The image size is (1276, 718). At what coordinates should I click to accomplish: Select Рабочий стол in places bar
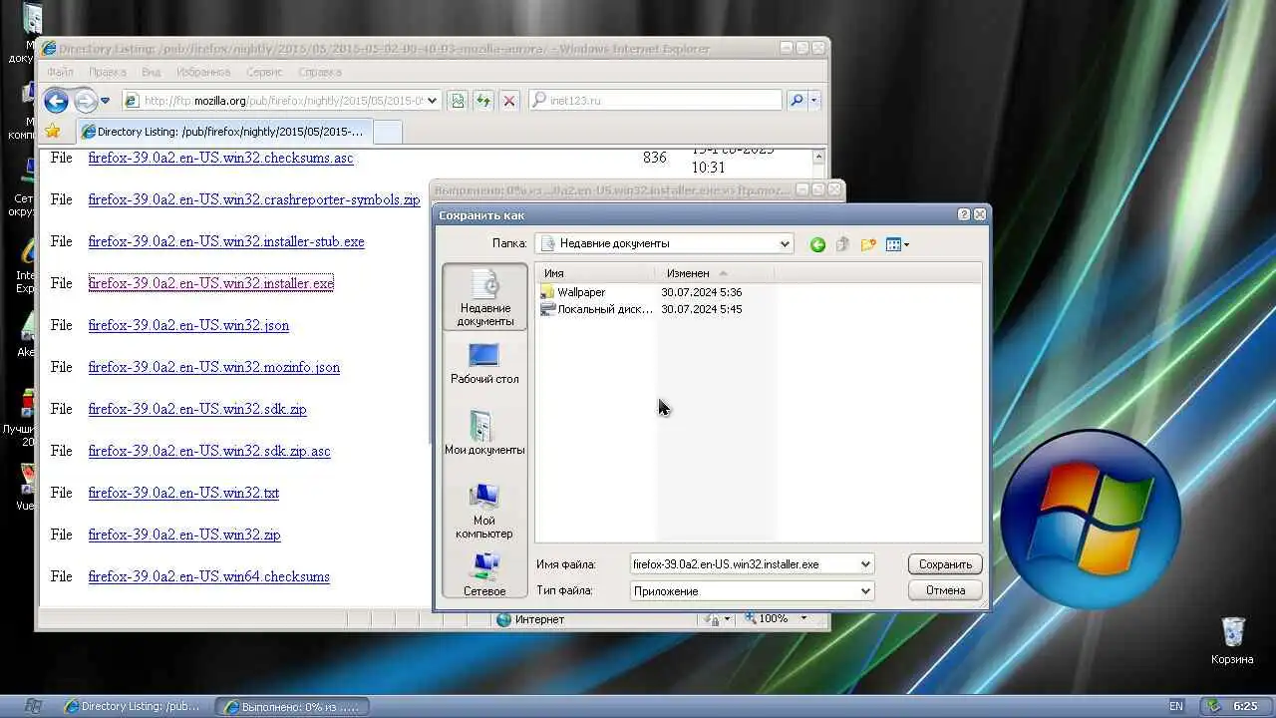click(484, 363)
